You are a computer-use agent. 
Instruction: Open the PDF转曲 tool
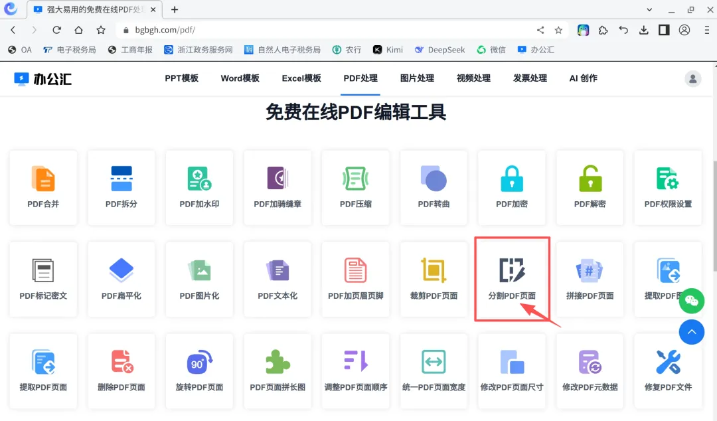click(434, 188)
